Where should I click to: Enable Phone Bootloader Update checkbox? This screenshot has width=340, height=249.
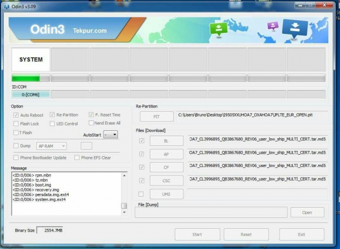pyautogui.click(x=16, y=157)
